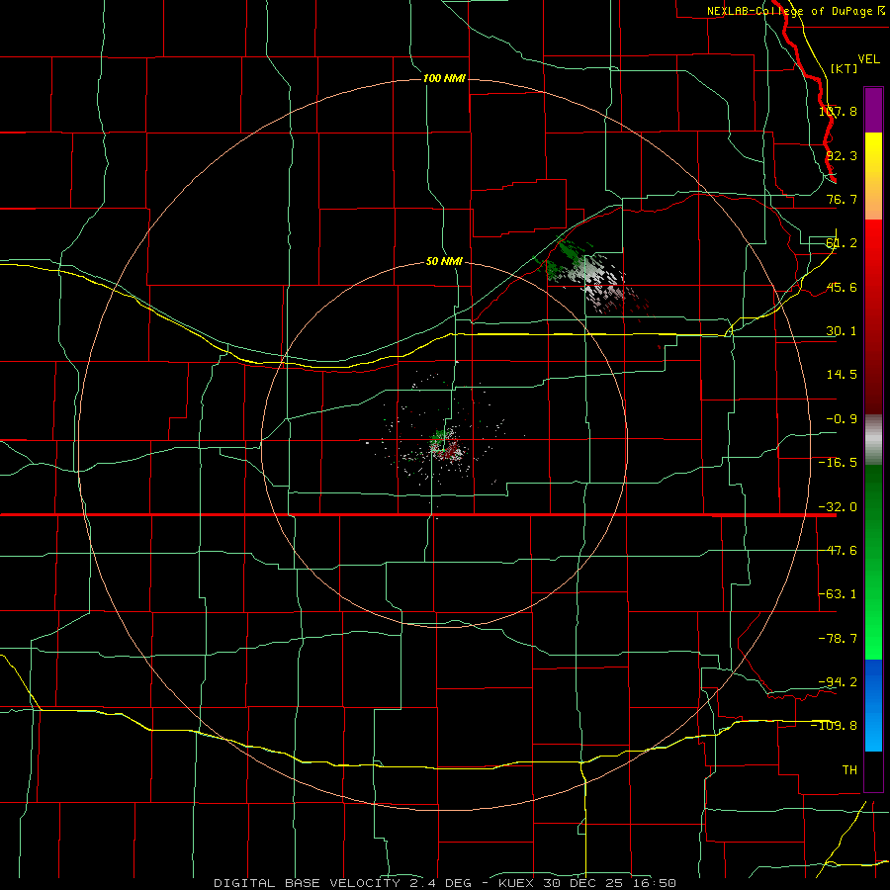This screenshot has height=890, width=890.
Task: Click the VEL legend title
Action: click(868, 59)
